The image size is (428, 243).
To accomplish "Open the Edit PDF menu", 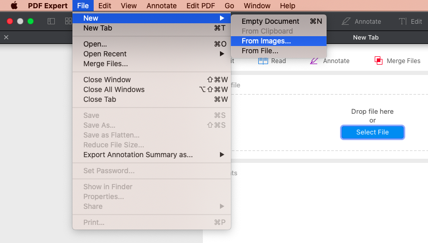I will click(x=201, y=6).
